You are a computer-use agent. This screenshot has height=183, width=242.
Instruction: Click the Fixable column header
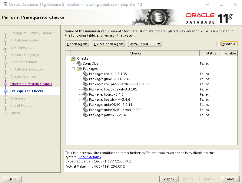tap(230, 53)
